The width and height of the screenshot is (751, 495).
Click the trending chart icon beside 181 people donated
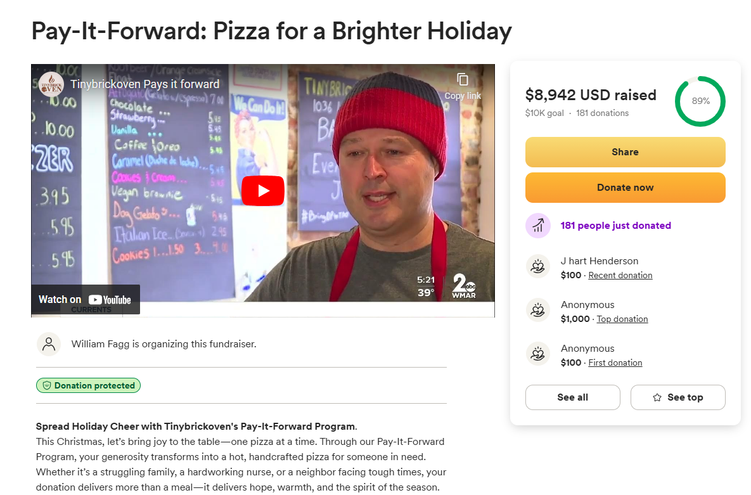click(538, 225)
